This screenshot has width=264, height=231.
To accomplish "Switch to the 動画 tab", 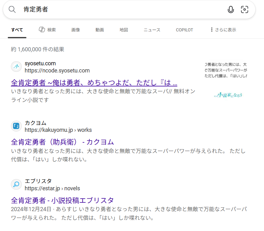I will 100,30.
